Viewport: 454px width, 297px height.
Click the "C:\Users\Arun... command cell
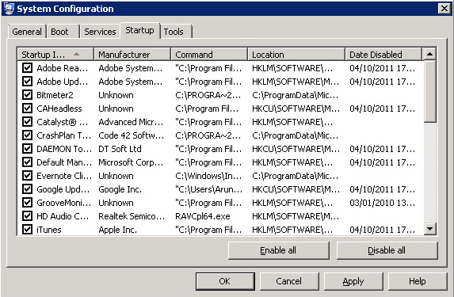point(208,189)
